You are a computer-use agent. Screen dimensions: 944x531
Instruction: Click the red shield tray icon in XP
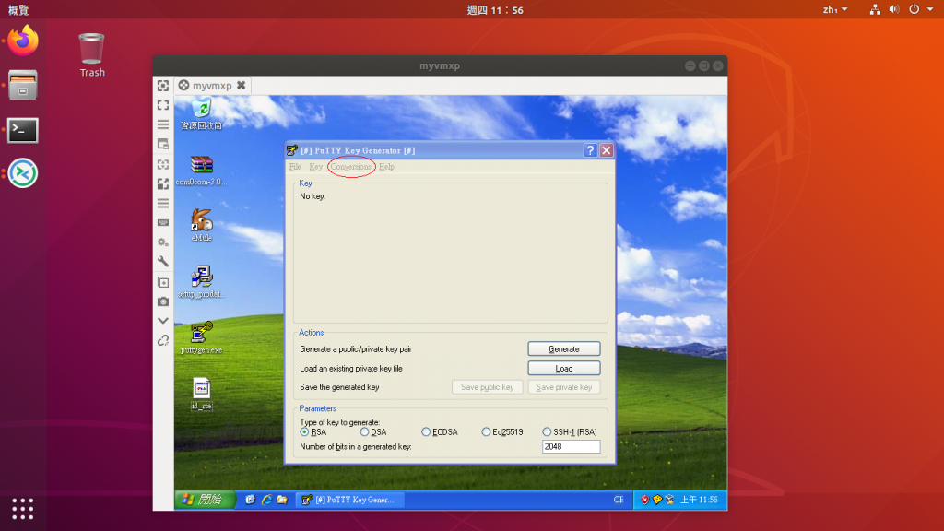(644, 500)
